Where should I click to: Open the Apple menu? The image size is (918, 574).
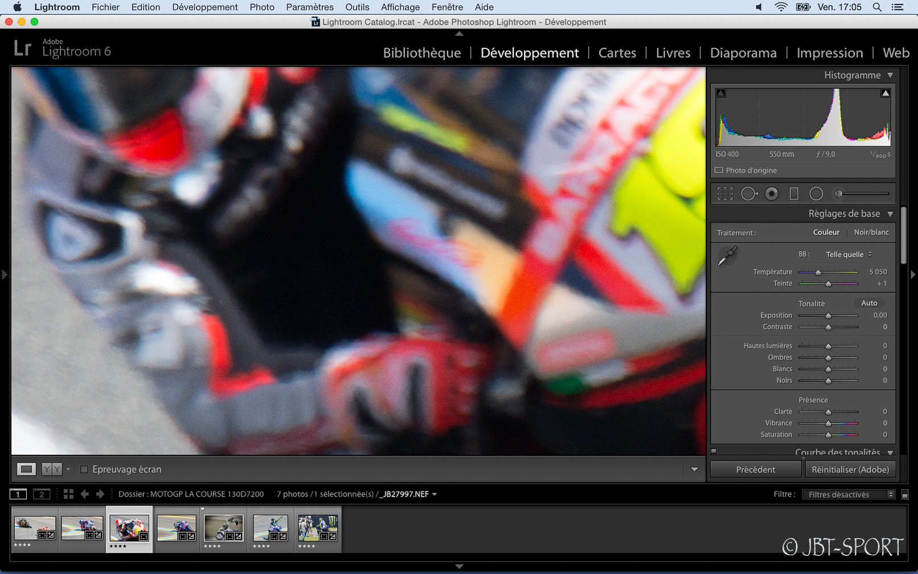(18, 7)
